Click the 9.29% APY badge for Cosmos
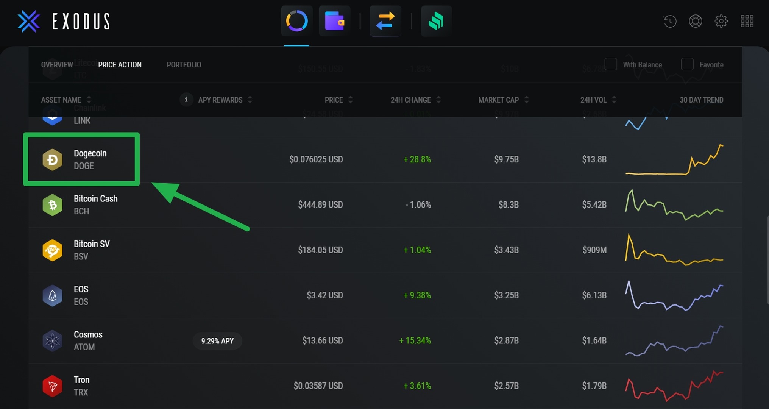 217,341
